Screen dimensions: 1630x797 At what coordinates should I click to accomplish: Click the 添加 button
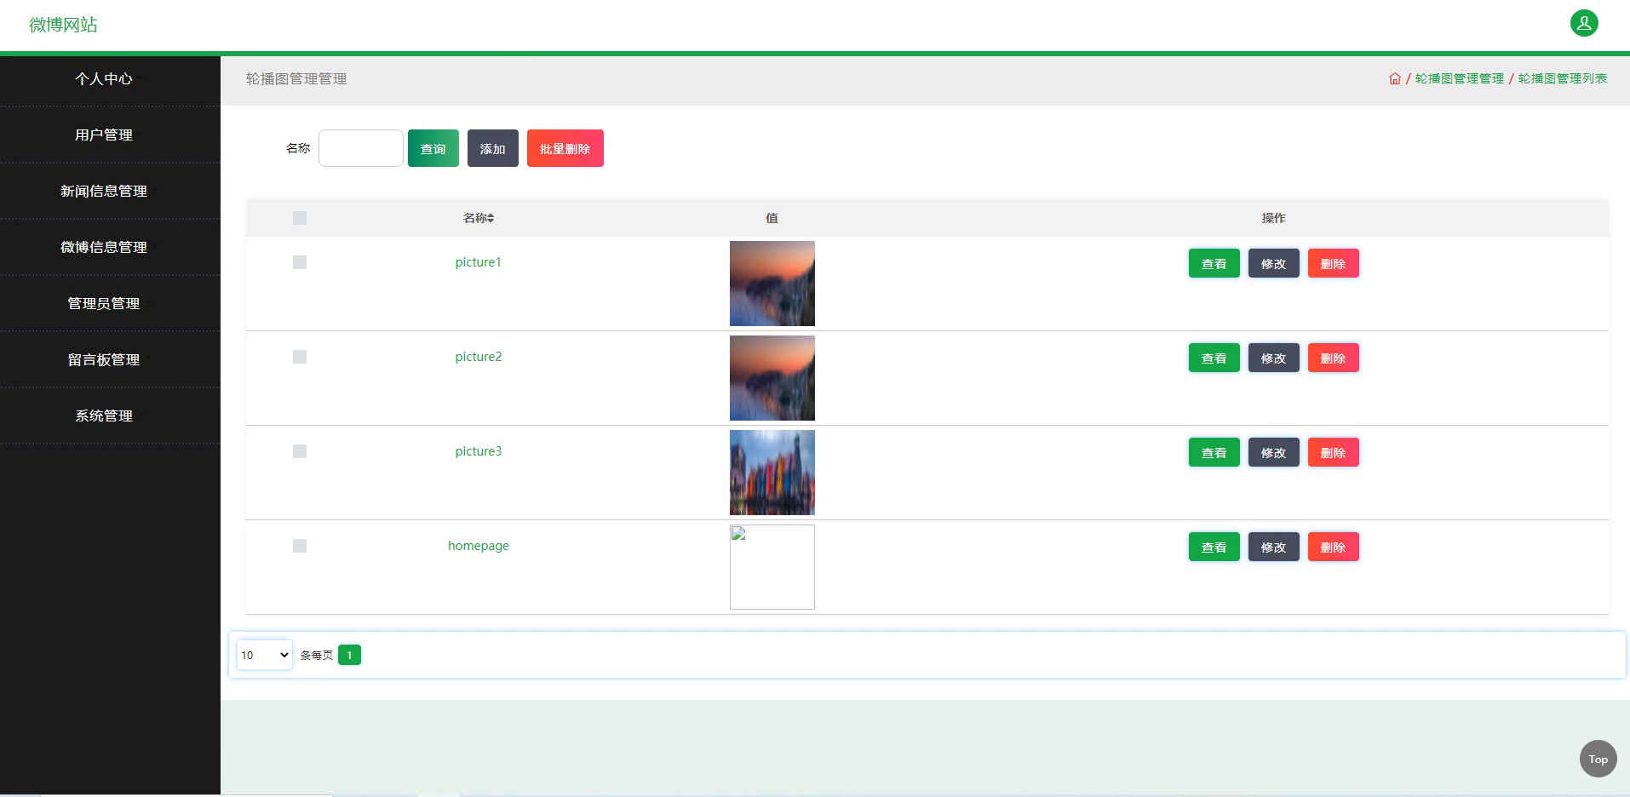[493, 148]
